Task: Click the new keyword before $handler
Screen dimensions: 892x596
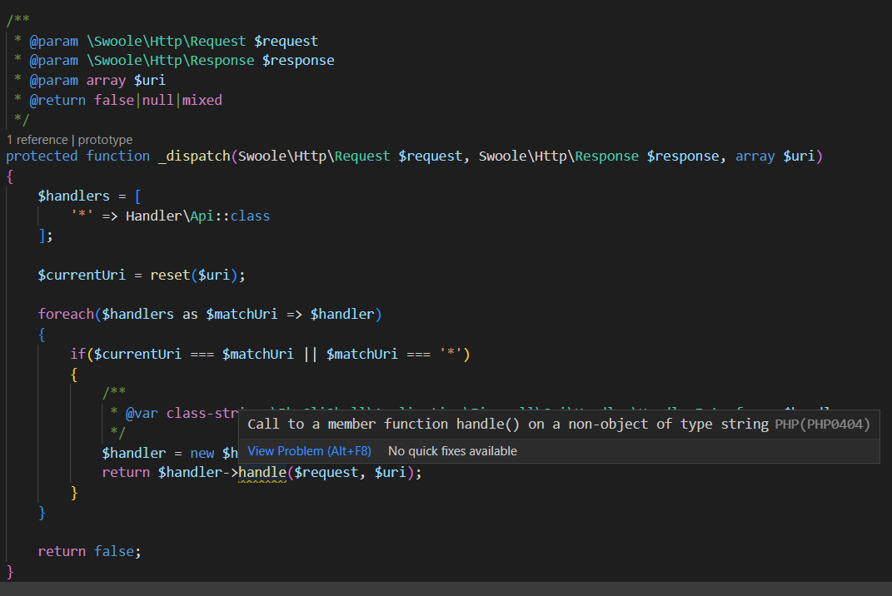Action: point(202,452)
